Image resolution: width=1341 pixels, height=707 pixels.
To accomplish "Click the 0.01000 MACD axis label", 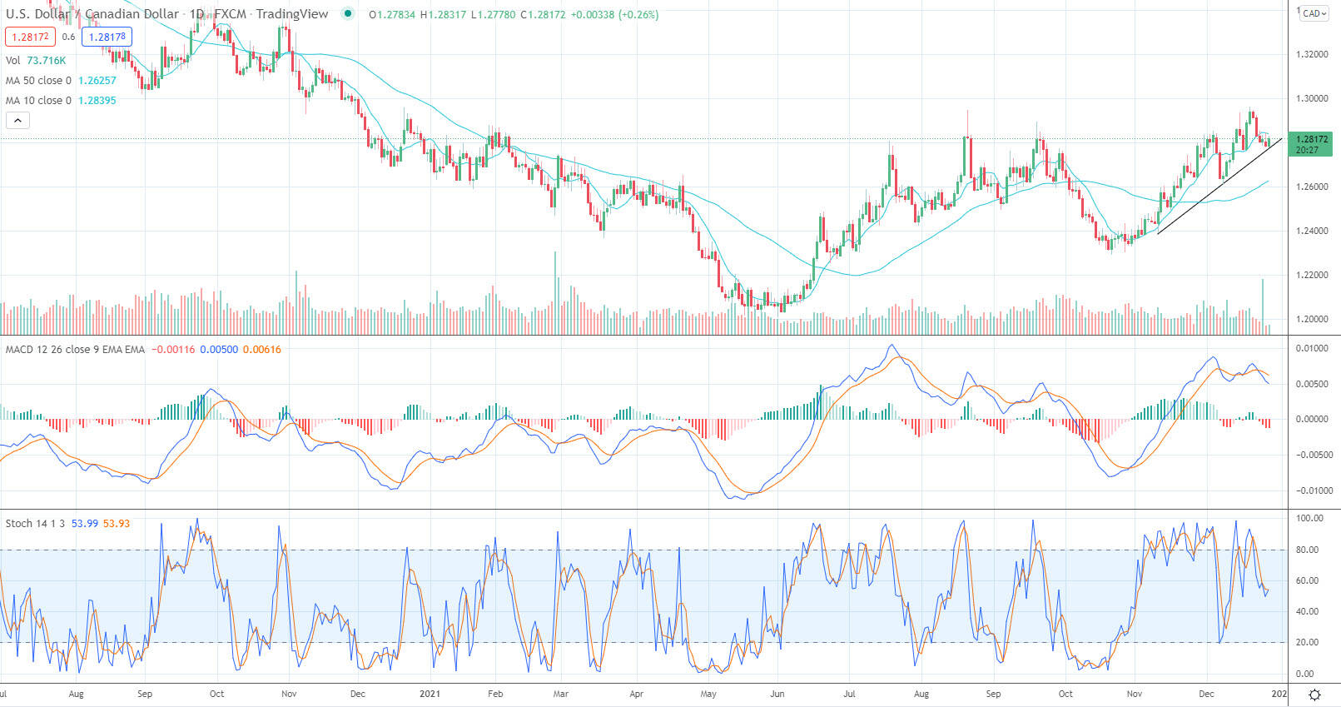I will (x=1312, y=349).
